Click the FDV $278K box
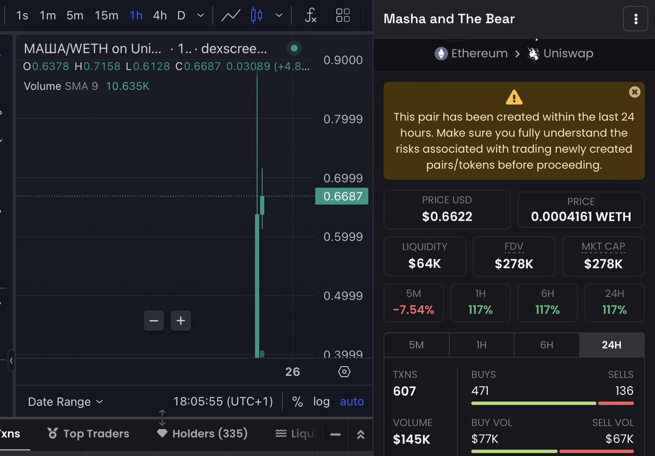The width and height of the screenshot is (655, 456). pos(514,256)
